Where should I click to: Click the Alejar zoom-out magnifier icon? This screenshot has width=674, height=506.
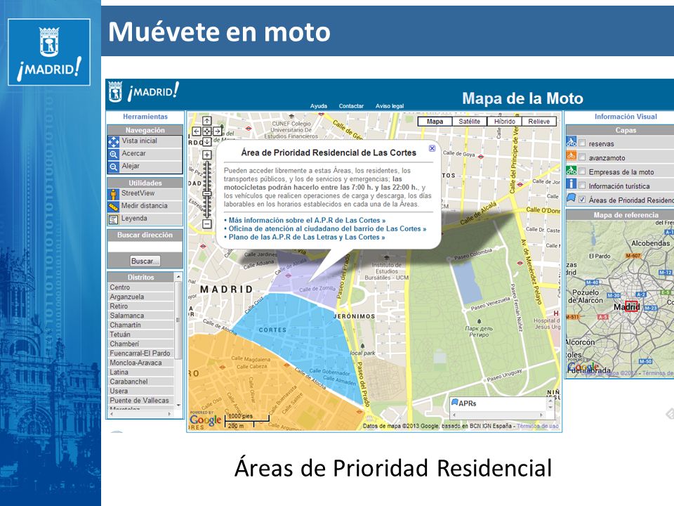pos(114,167)
